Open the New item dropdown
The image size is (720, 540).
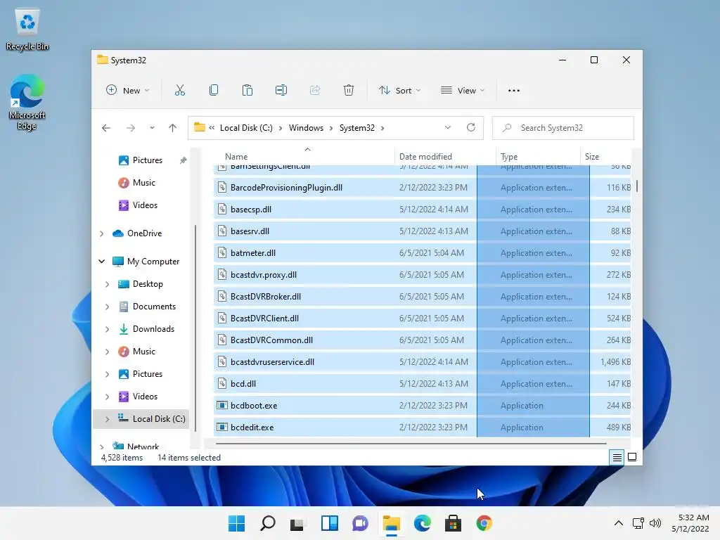click(x=128, y=91)
